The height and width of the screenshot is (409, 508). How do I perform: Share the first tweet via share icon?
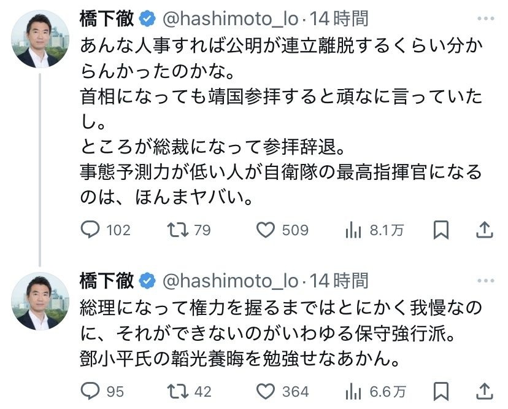[x=485, y=230]
